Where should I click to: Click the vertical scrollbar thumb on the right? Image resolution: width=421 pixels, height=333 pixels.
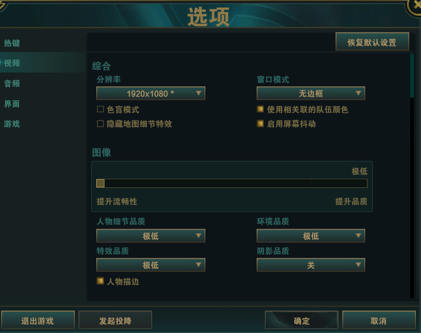pyautogui.click(x=412, y=76)
